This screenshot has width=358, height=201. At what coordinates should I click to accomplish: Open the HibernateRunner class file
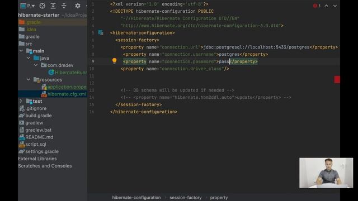[68, 73]
